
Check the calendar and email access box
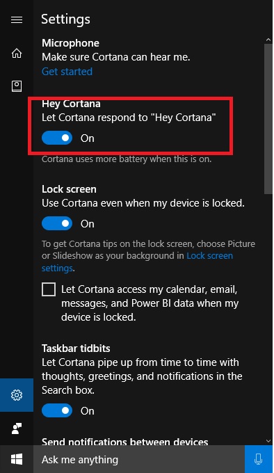click(x=49, y=289)
